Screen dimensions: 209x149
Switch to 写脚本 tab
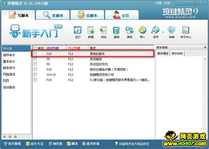tap(18, 15)
